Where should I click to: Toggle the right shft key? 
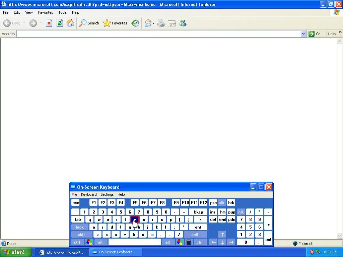click(x=195, y=235)
